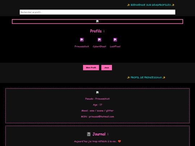Open the Jeux button
This screenshot has width=195, height=146.
107,67
